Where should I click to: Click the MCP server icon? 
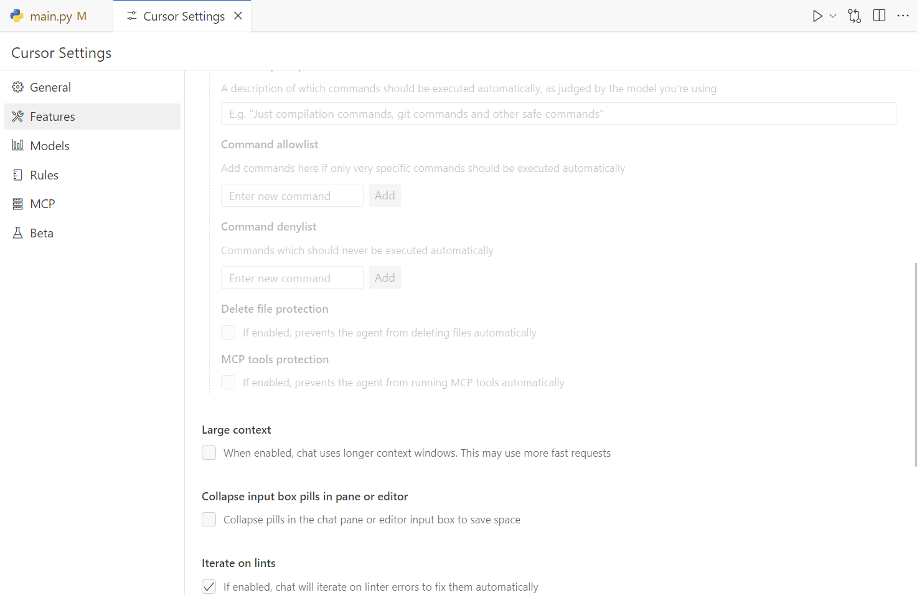pyautogui.click(x=17, y=204)
